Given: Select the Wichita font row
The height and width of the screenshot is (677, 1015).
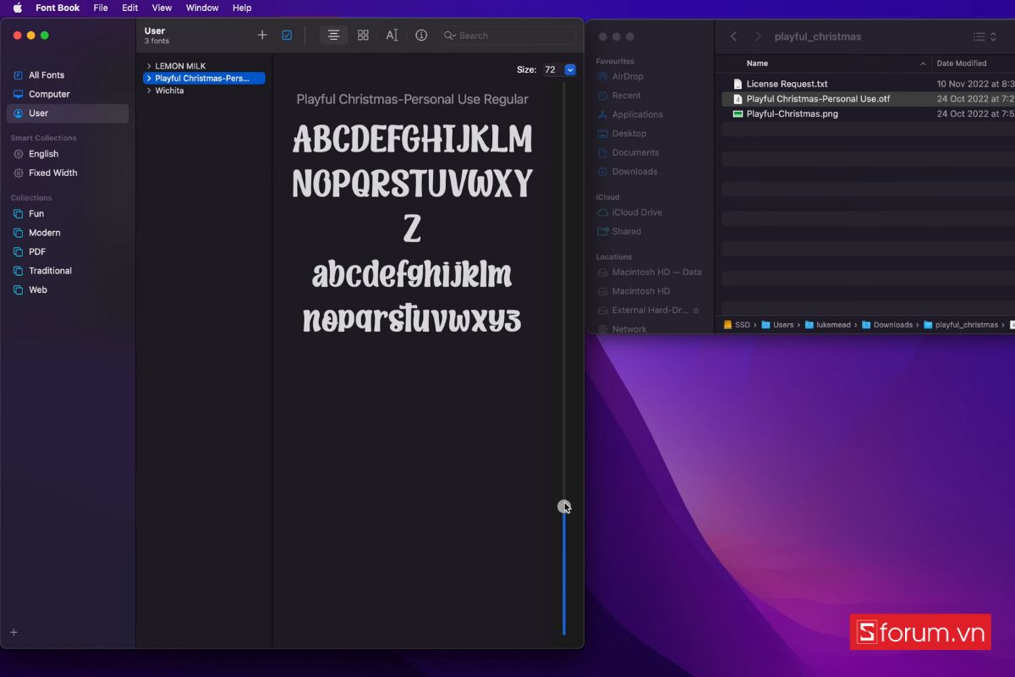Looking at the screenshot, I should [x=204, y=91].
